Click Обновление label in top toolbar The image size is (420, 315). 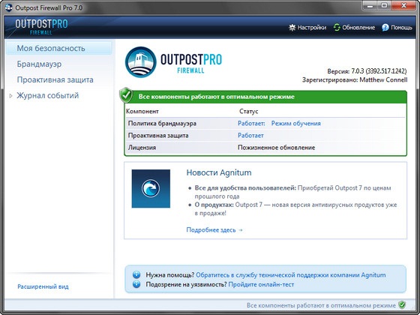[x=358, y=27]
